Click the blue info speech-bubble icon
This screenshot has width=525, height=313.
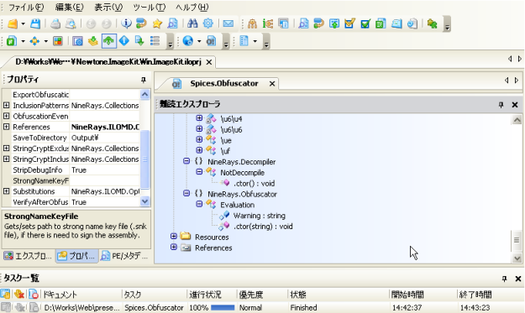pyautogui.click(x=126, y=23)
